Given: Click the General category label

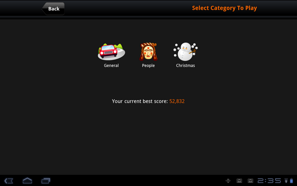Looking at the screenshot, I should [111, 65].
